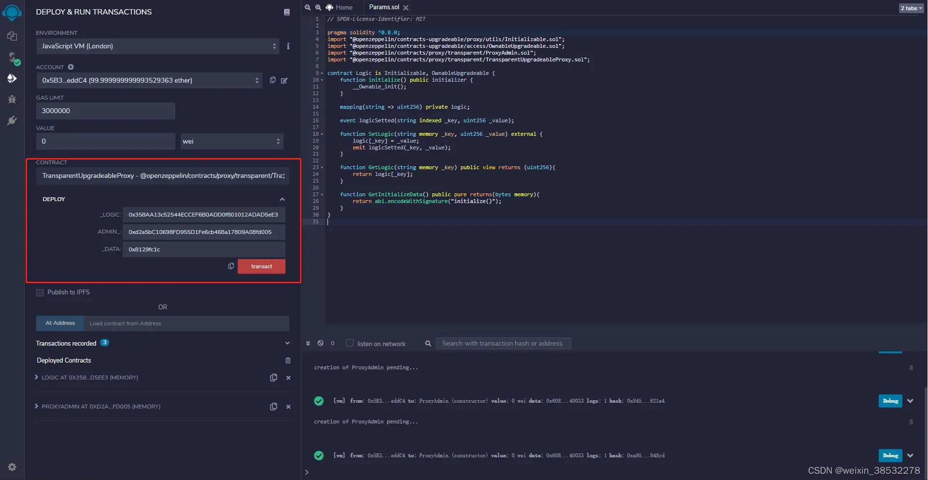Zoom in the editor font
The image size is (928, 480).
pos(318,7)
